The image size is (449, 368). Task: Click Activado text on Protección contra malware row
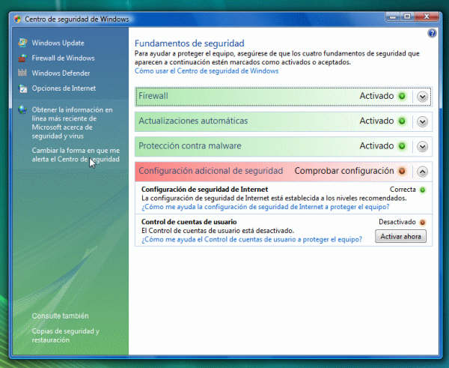coord(376,145)
